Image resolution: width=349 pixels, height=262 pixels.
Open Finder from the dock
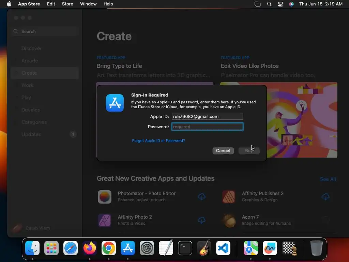click(x=32, y=248)
